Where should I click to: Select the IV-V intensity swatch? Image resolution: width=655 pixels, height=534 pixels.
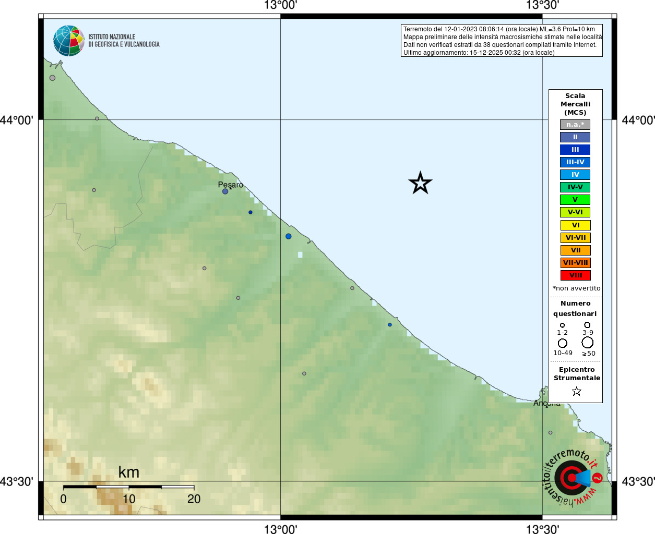575,187
